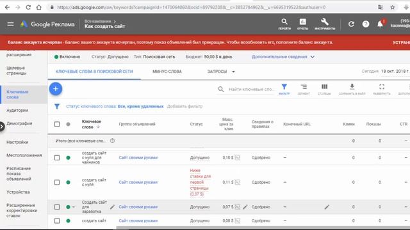Open the hamburger main menu
410x230 pixels.
(10, 24)
